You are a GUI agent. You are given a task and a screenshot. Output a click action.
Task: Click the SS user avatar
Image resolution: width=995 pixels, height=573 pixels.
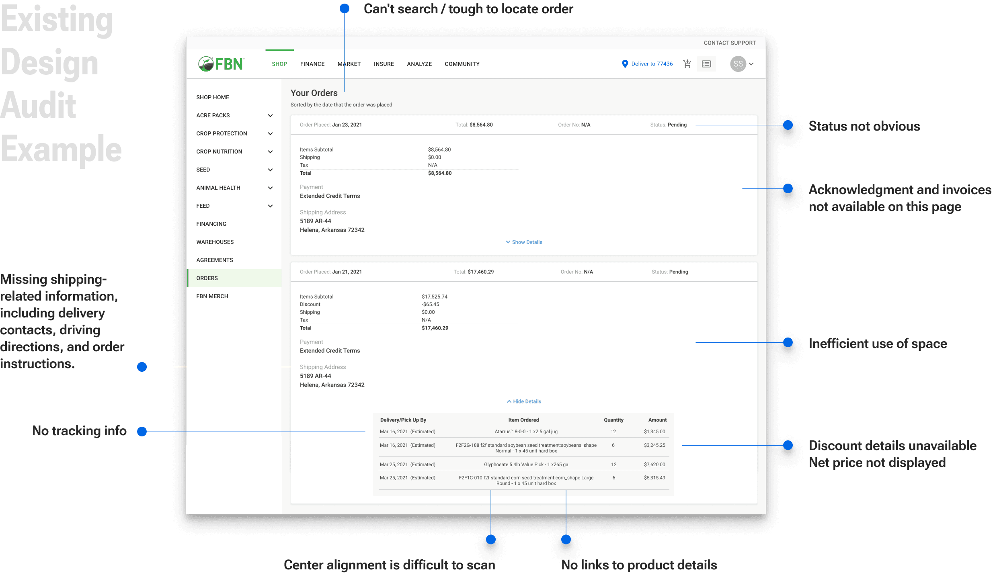(x=738, y=64)
